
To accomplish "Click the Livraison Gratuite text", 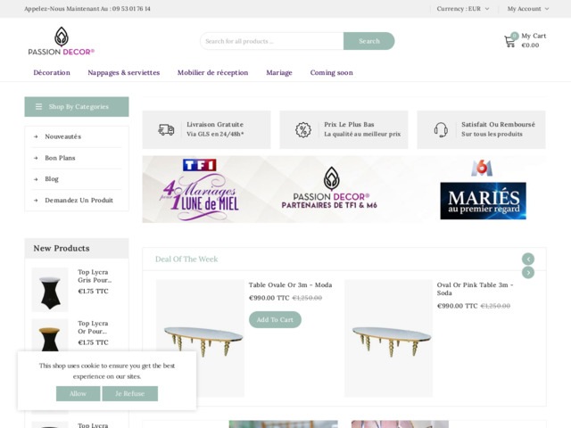I will (215, 125).
